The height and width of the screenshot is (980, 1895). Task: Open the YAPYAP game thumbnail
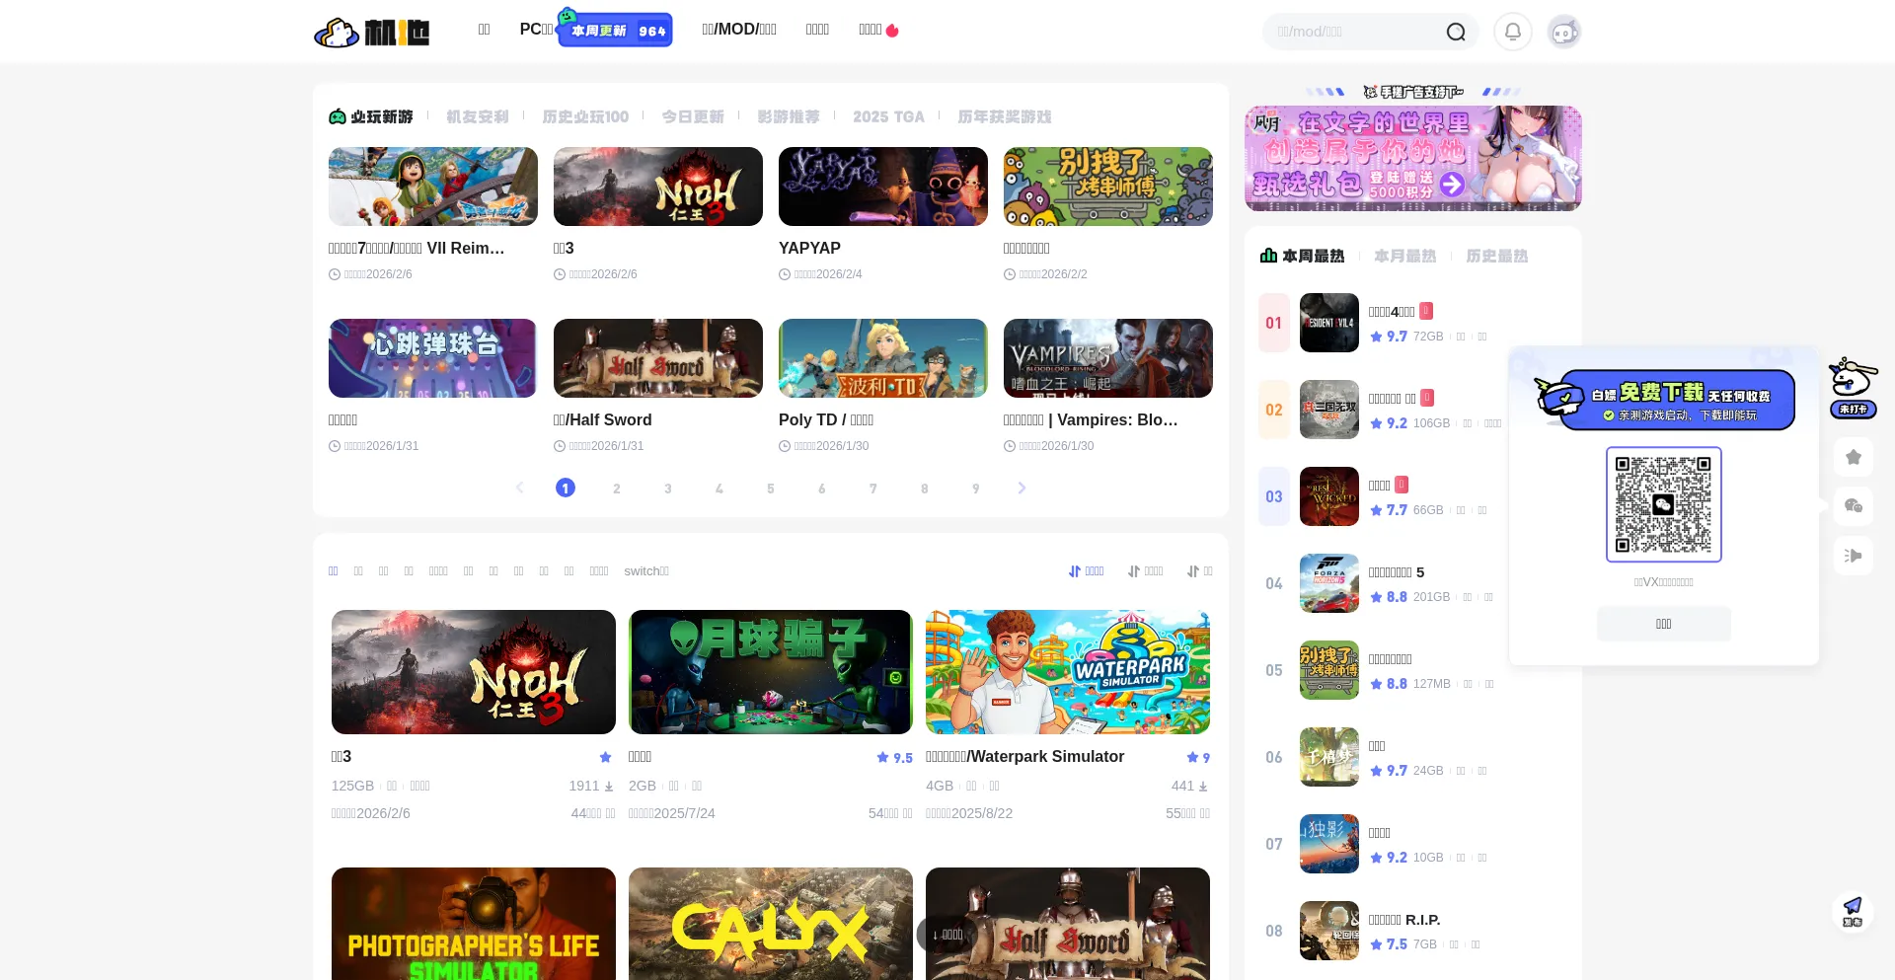[883, 187]
